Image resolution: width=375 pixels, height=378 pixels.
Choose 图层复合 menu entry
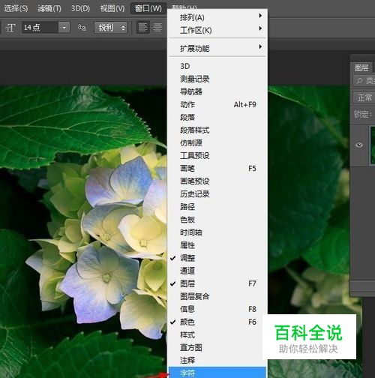click(217, 296)
